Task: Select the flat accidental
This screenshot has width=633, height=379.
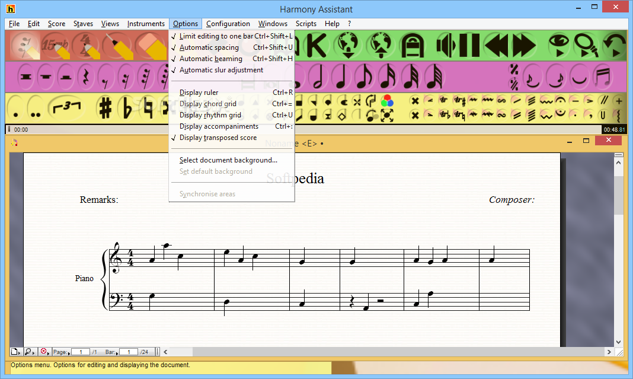Action: click(x=127, y=109)
